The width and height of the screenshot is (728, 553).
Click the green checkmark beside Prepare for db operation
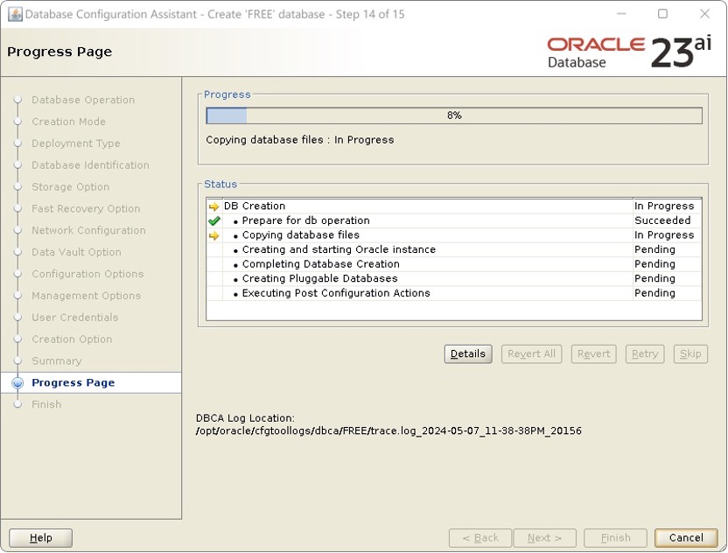click(x=213, y=221)
